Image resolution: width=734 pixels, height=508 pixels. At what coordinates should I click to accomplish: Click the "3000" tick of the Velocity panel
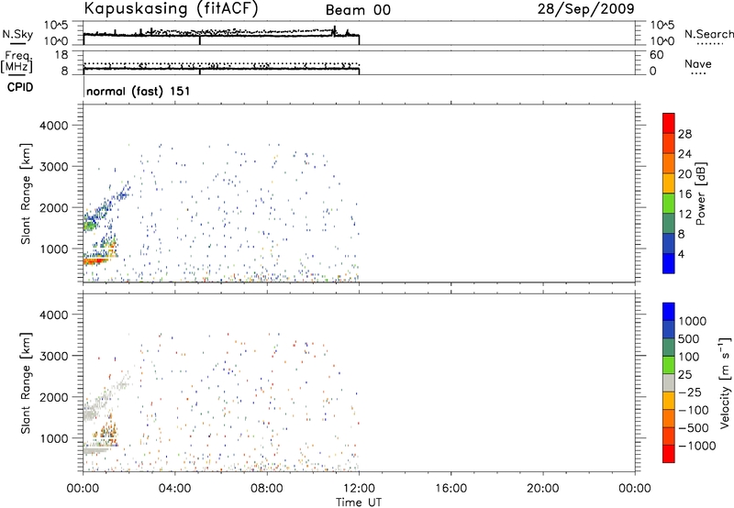click(53, 356)
